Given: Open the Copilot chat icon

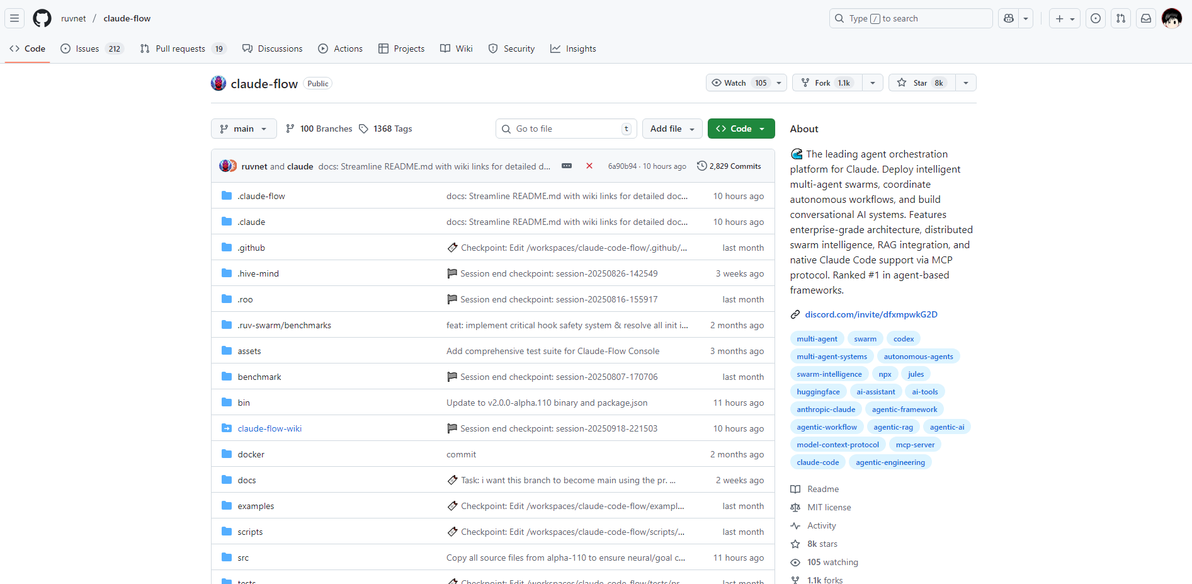Looking at the screenshot, I should (1009, 18).
